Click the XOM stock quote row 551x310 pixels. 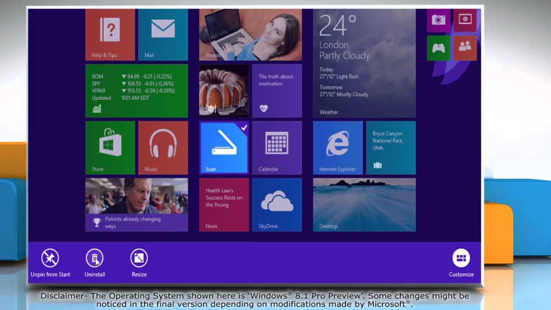click(133, 77)
